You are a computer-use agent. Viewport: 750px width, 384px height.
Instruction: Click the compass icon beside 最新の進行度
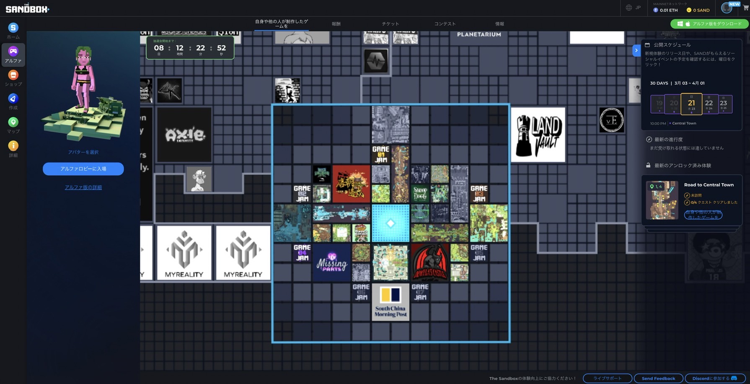pyautogui.click(x=649, y=139)
